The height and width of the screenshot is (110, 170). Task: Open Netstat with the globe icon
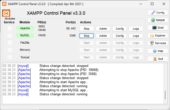click(158, 20)
